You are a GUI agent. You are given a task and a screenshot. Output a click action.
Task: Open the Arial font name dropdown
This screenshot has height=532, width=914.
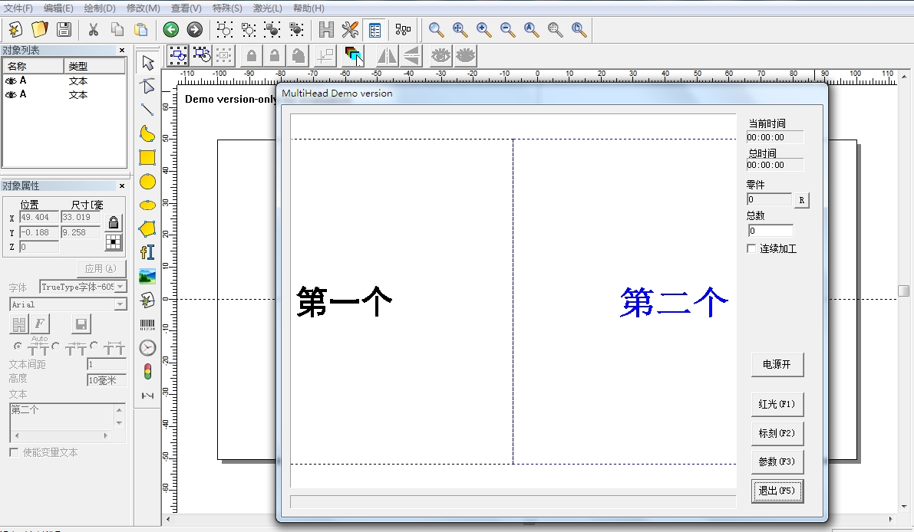120,304
